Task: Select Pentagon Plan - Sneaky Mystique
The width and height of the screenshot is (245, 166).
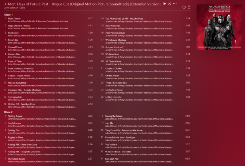Action: point(24,90)
